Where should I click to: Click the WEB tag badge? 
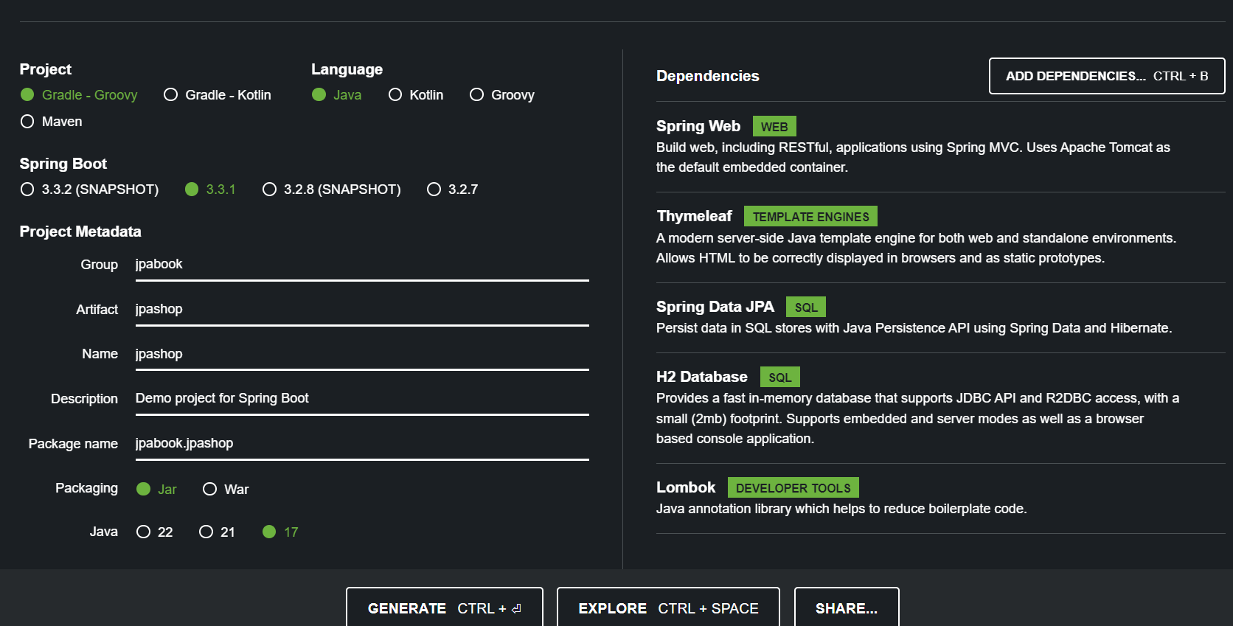pos(774,126)
